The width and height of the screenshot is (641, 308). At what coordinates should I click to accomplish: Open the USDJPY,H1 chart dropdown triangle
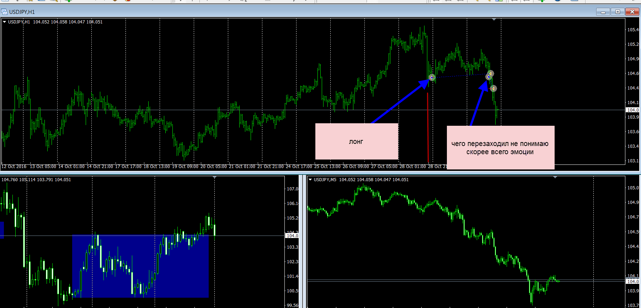(x=4, y=22)
